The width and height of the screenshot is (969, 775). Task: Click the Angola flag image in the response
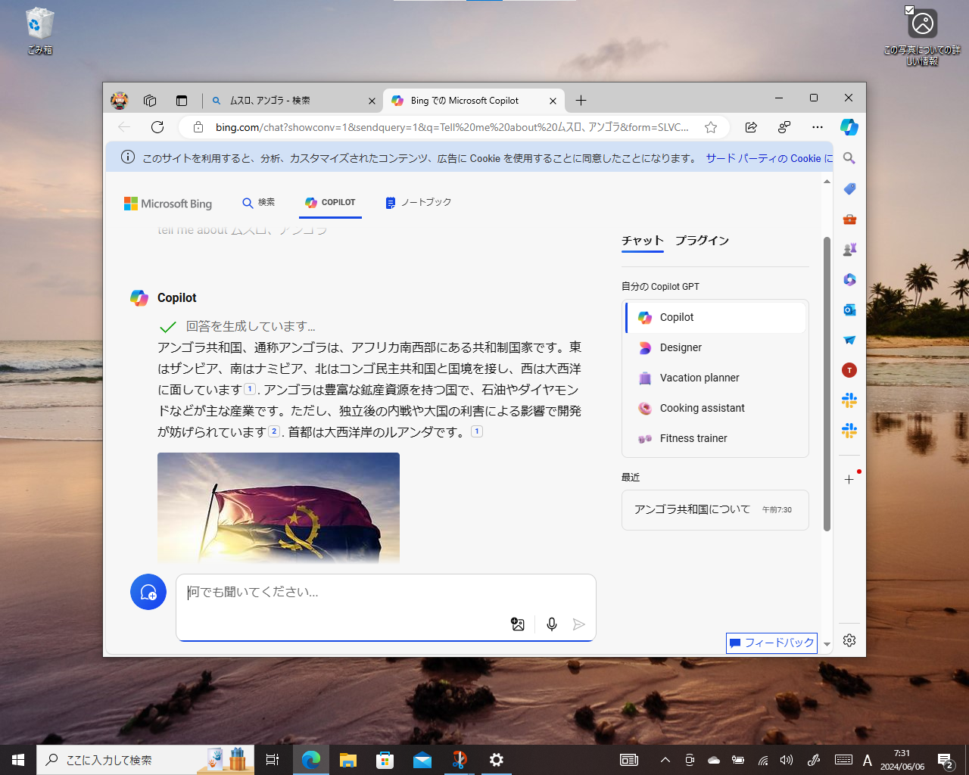pos(278,507)
